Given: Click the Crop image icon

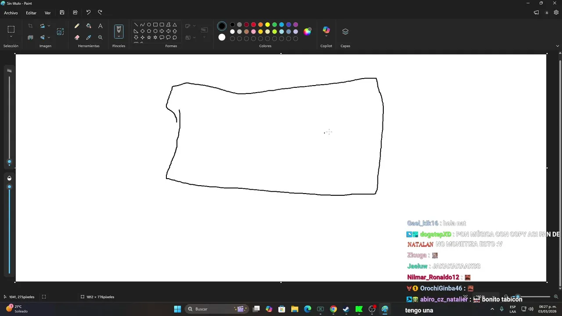Looking at the screenshot, I should [30, 26].
